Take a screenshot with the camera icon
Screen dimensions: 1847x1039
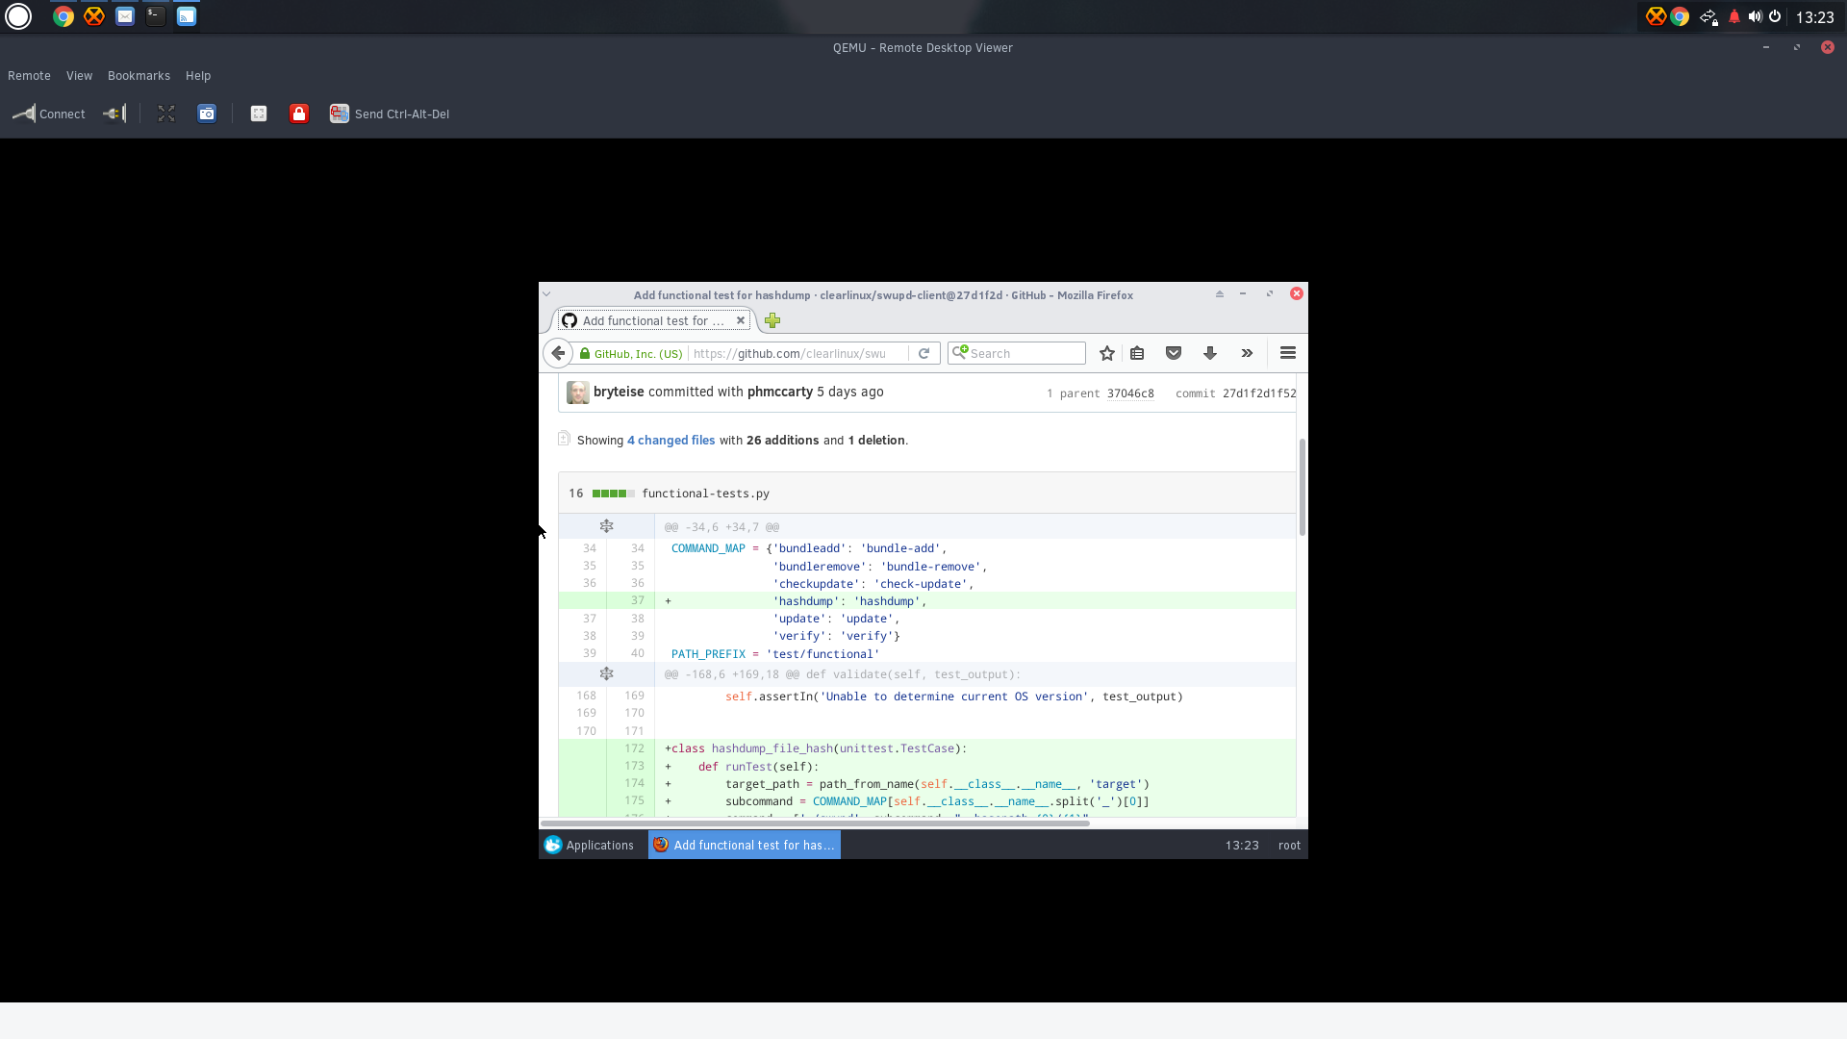click(207, 114)
